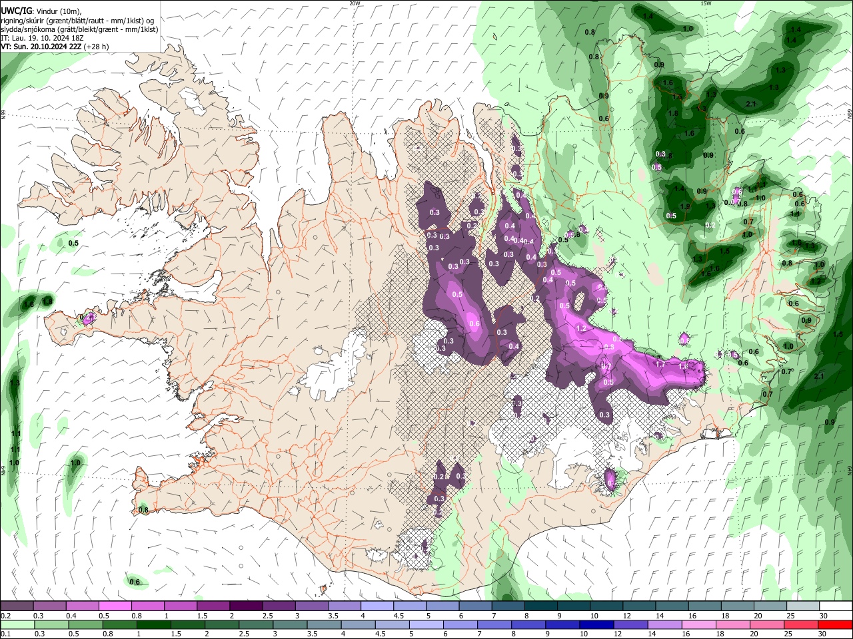
Task: Pick the white final swatch in top legend row
Action: pyautogui.click(x=836, y=606)
